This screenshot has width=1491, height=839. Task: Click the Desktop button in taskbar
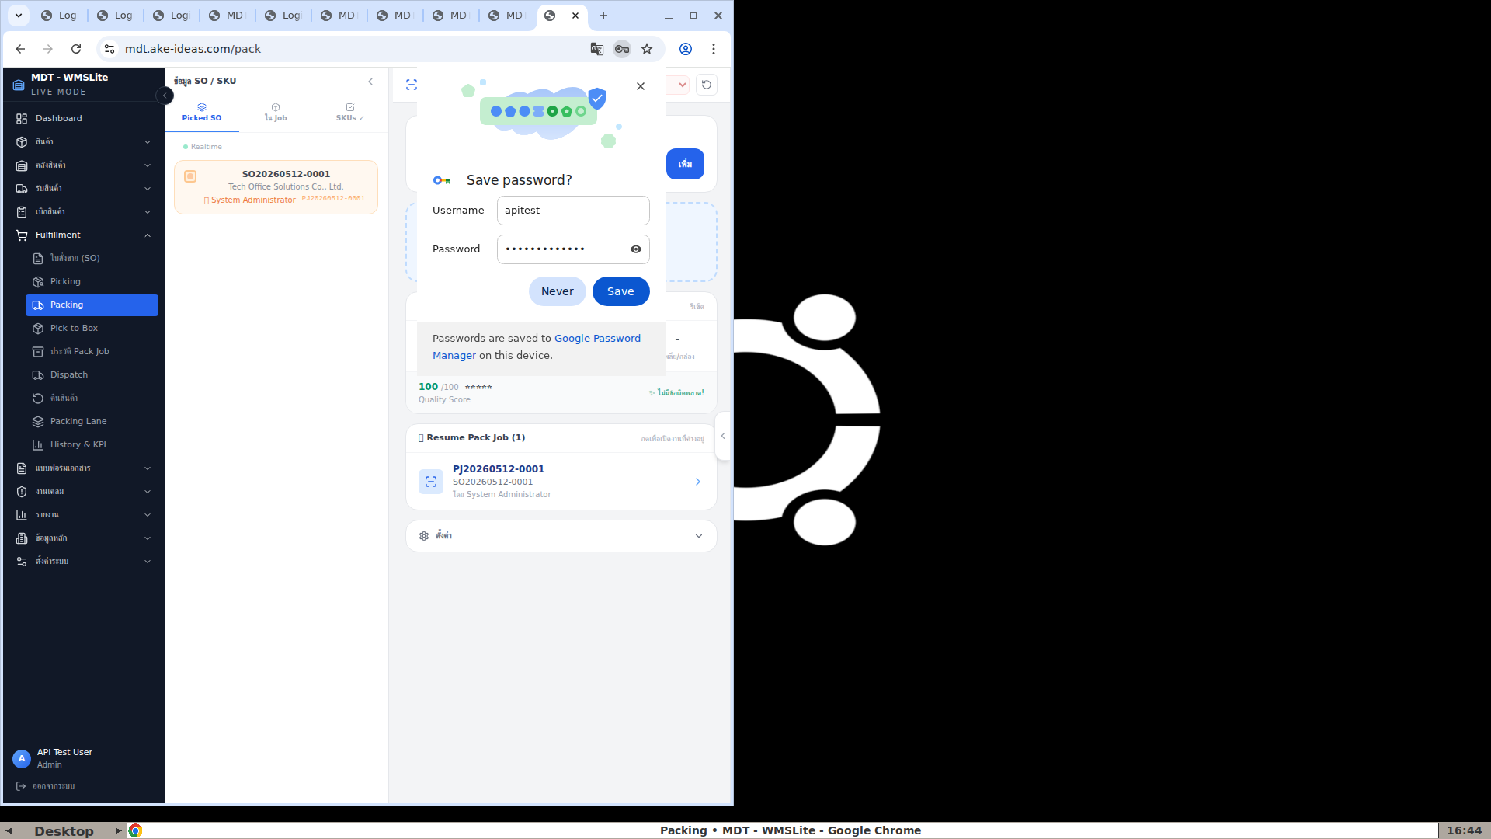click(x=64, y=830)
